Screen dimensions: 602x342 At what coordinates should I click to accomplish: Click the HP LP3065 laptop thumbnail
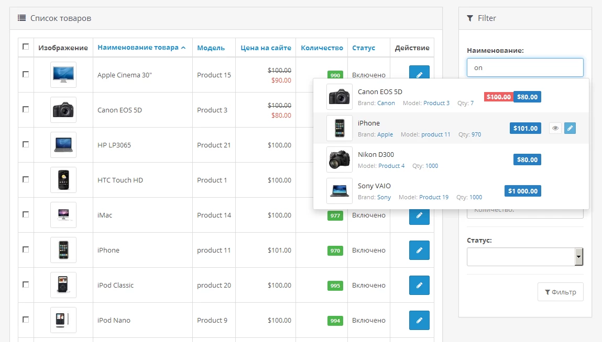(63, 145)
